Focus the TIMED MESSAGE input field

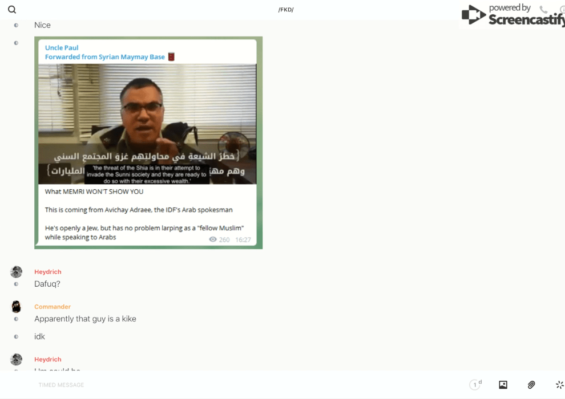[228, 385]
